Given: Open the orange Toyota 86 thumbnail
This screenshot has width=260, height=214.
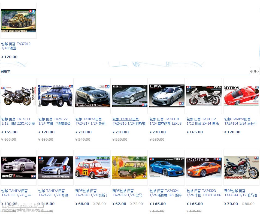Looking at the screenshot, I should coord(204,168).
